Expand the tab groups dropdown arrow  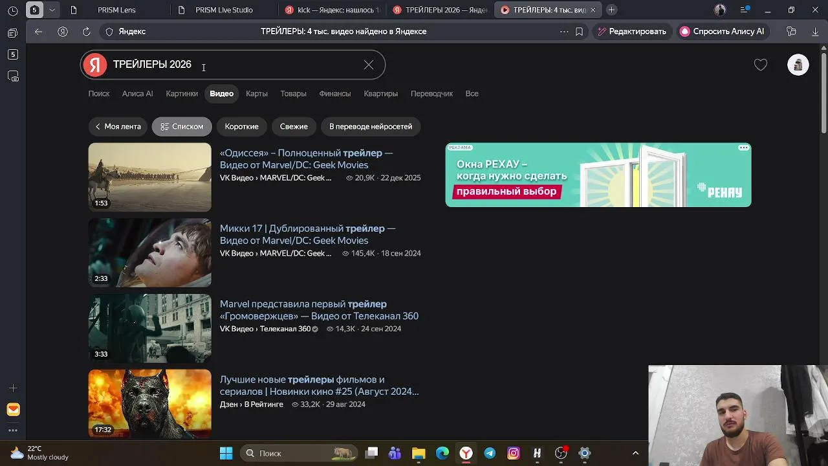click(x=52, y=10)
